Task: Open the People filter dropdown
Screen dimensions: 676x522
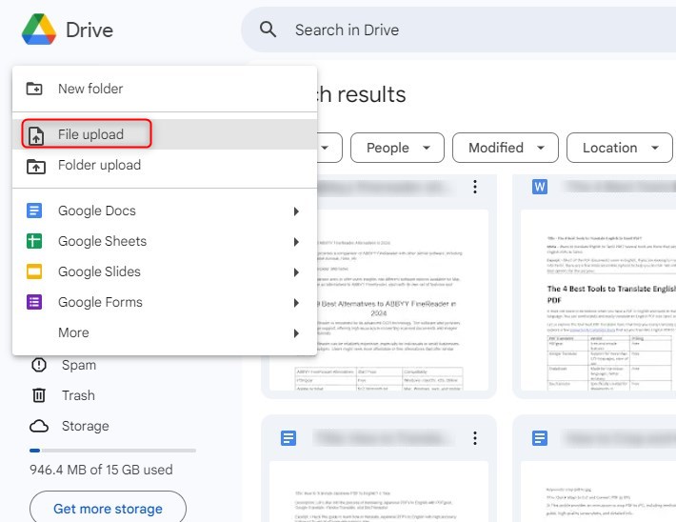Action: click(397, 148)
